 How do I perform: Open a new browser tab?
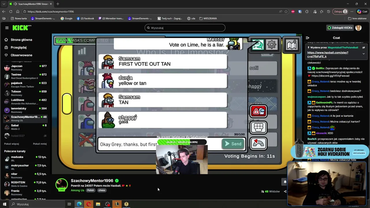pos(58,4)
